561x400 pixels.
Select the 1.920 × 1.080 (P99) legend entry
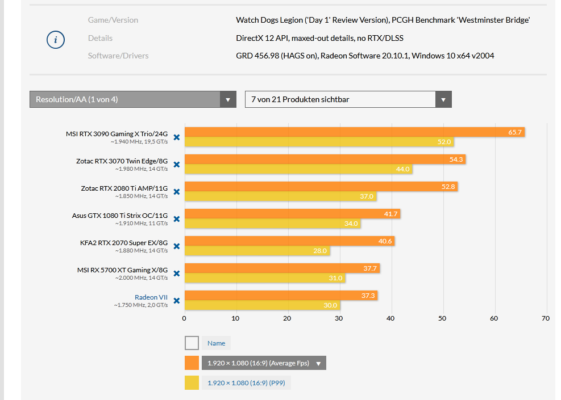(x=246, y=383)
